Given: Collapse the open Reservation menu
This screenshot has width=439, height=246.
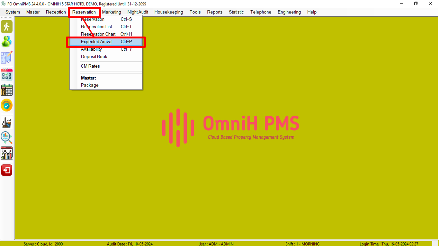Looking at the screenshot, I should pos(84,12).
